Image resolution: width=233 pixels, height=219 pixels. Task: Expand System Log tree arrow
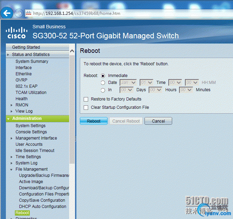[x=12, y=163]
